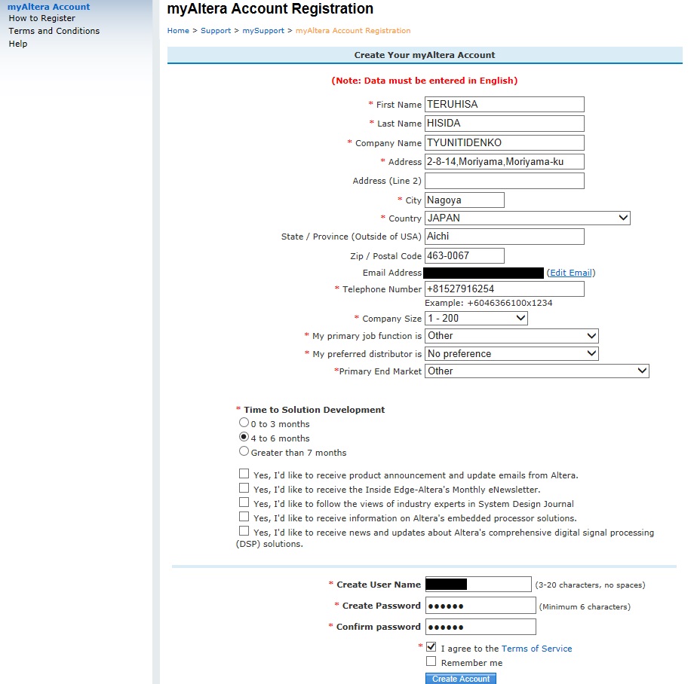Open mySupport breadcrumb link

263,31
